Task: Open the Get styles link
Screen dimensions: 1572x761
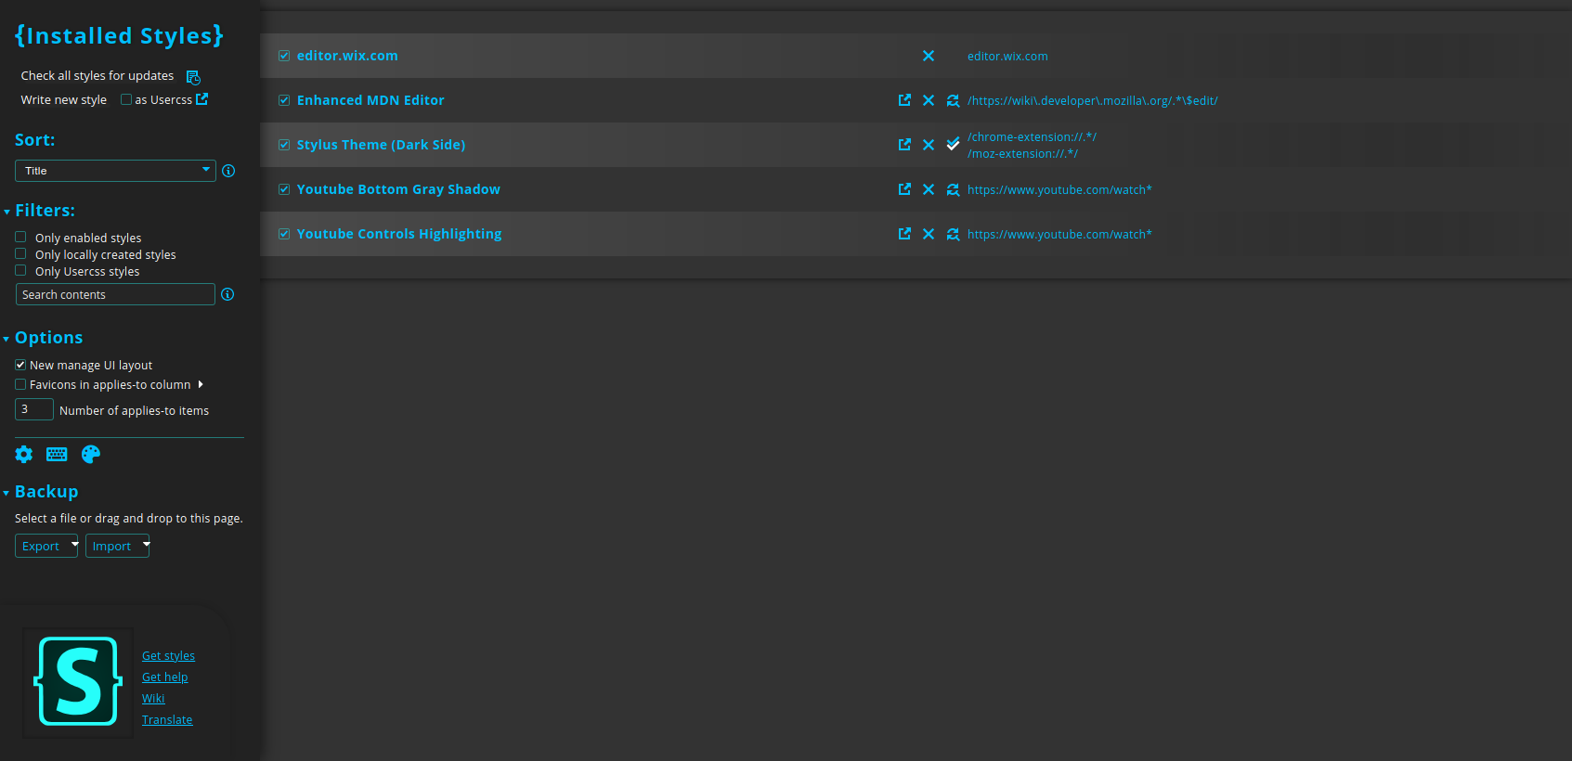Action: click(168, 655)
